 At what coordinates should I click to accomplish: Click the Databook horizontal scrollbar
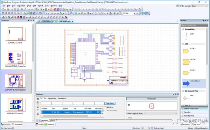[71, 116]
